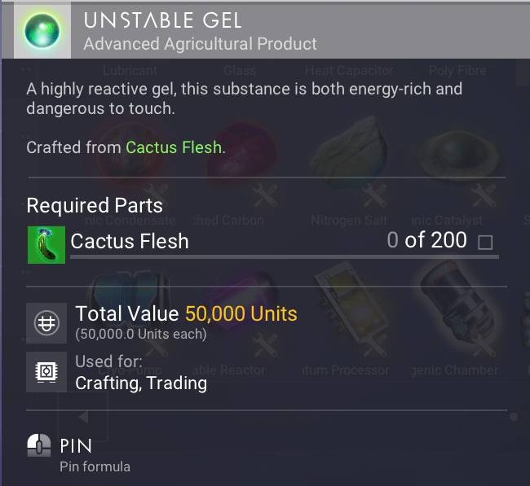Viewport: 530px width, 486px height.
Task: Click the Total Value 50,000 Units text
Action: (186, 313)
